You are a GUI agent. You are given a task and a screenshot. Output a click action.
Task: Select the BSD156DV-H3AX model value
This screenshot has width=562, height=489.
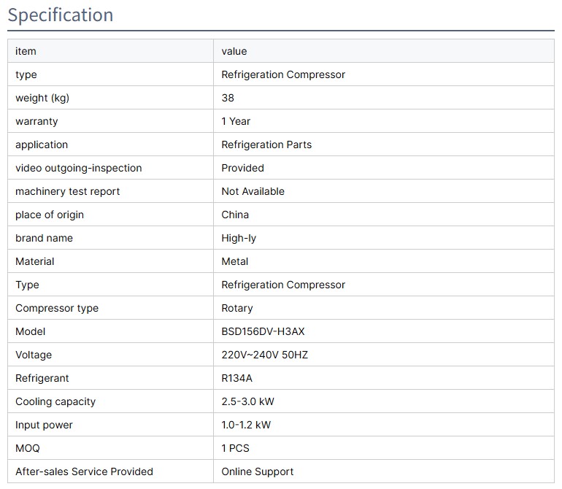pos(263,331)
